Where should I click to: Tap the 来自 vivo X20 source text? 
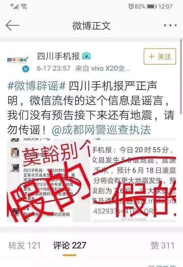click(103, 68)
